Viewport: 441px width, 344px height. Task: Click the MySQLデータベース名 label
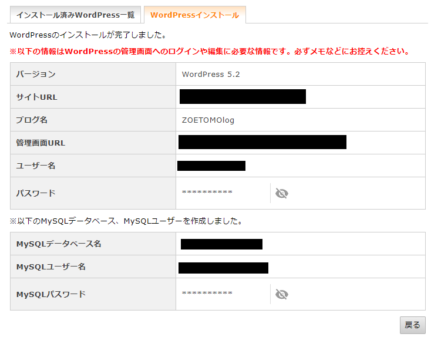[x=59, y=244]
